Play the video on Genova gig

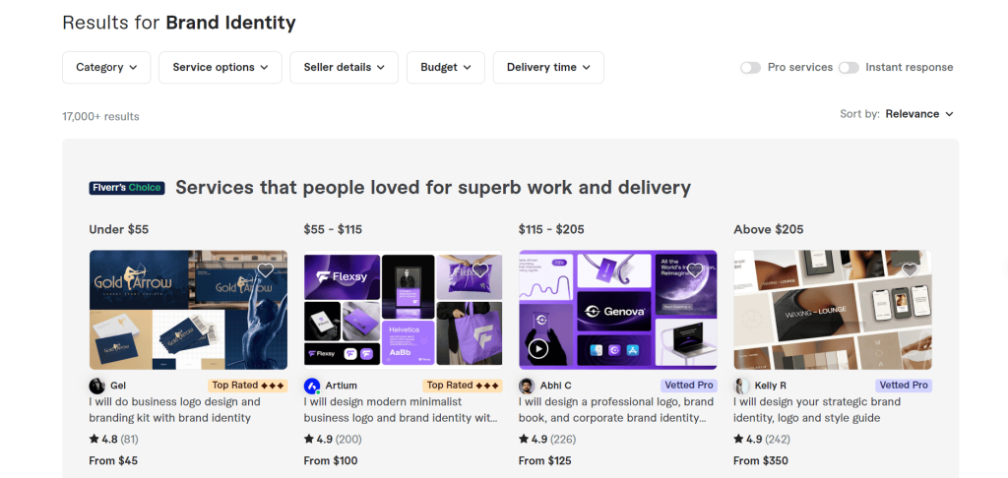[538, 348]
